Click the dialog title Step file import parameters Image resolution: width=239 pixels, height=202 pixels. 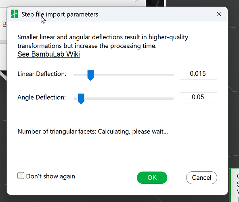point(60,14)
